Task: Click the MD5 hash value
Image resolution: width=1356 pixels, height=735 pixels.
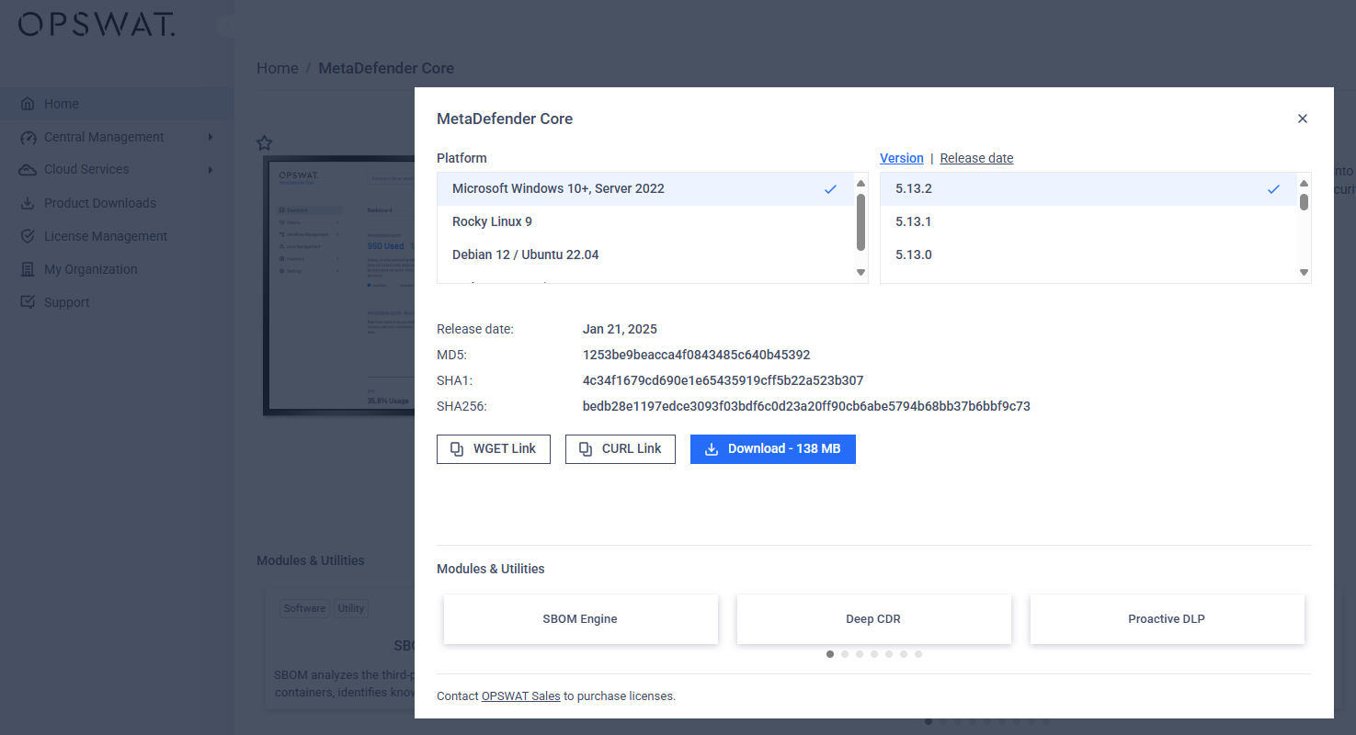Action: click(x=696, y=355)
